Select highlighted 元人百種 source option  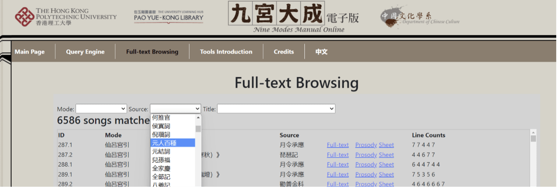click(173, 143)
